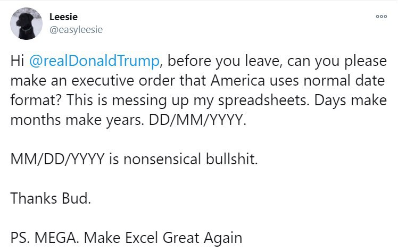Image resolution: width=398 pixels, height=252 pixels.
Task: Click the phrase "normal date" in tweet
Action: (344, 81)
